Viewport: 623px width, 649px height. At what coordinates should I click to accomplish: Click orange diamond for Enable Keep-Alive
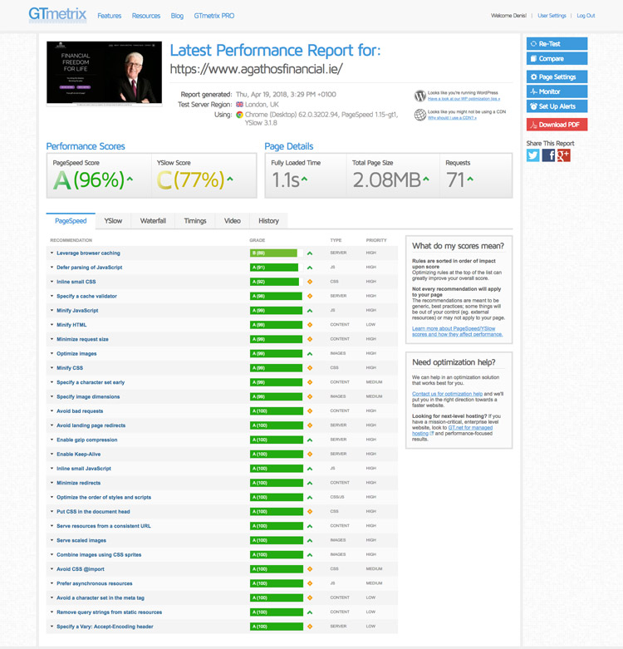click(x=310, y=454)
